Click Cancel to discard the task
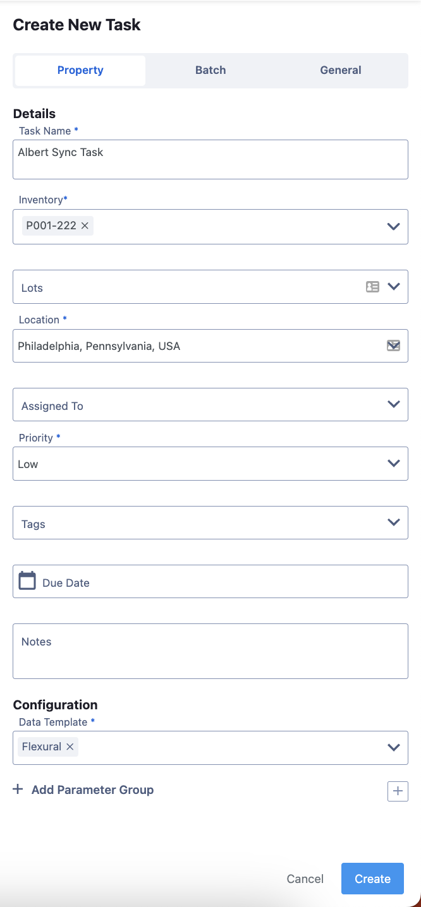Screen dimensions: 421x907 click(x=305, y=879)
